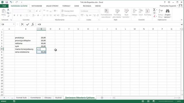Screen dimensions: 184x103
Task: Click the fill color bucket swatch
Action: 33,15
